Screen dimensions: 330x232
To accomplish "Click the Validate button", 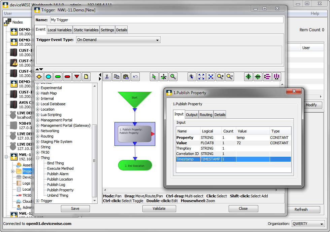I will pyautogui.click(x=159, y=208).
